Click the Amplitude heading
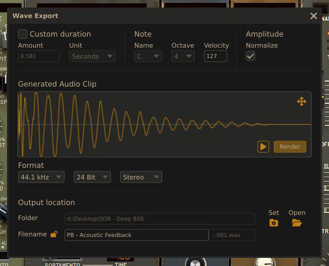The height and width of the screenshot is (266, 329). coord(264,34)
